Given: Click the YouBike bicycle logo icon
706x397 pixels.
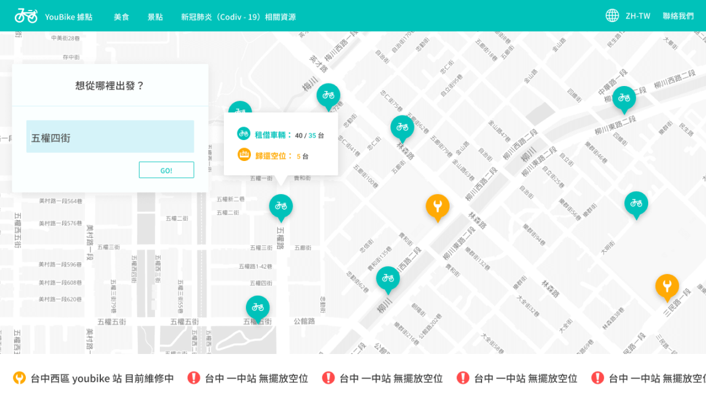Looking at the screenshot, I should (x=26, y=16).
